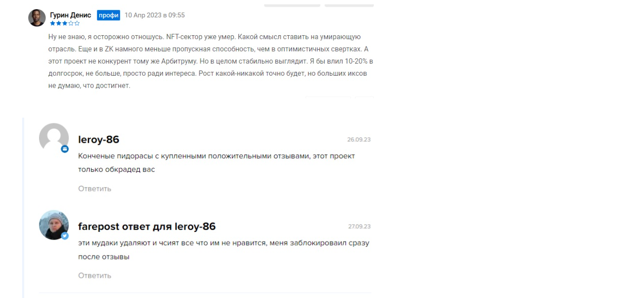Click the 27.09.23 comment date
The image size is (636, 298).
click(x=359, y=227)
